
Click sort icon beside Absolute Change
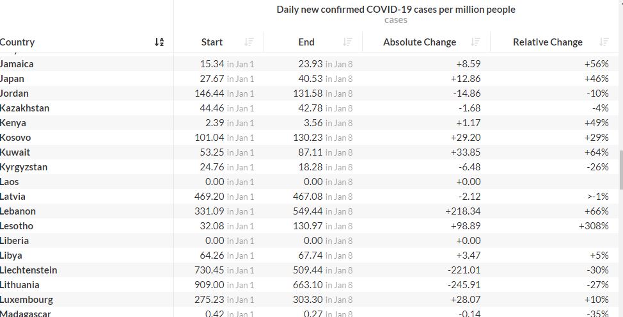pyautogui.click(x=476, y=42)
